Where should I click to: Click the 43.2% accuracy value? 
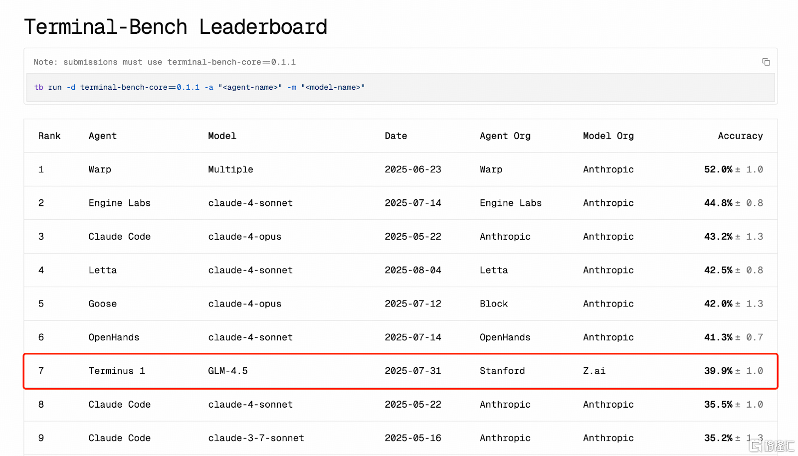[718, 237]
